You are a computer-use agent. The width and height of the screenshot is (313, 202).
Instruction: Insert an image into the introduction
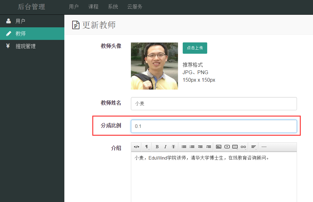point(219,147)
